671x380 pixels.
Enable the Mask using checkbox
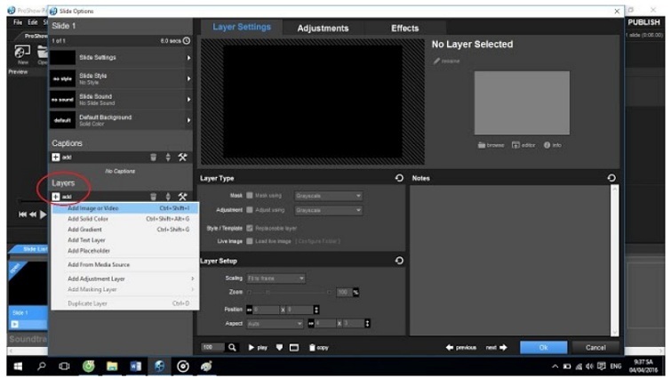pos(250,195)
